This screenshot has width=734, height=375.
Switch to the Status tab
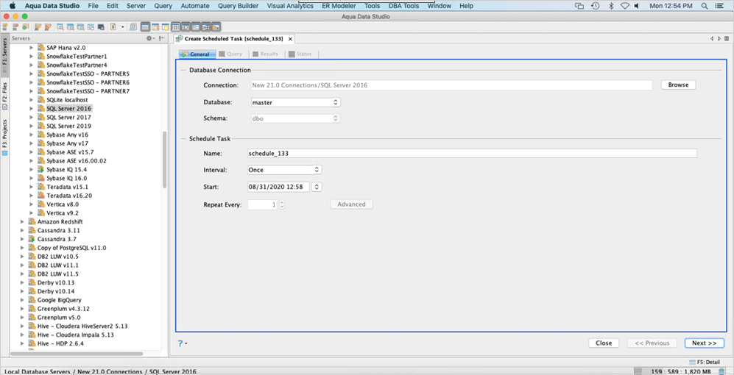(x=300, y=54)
